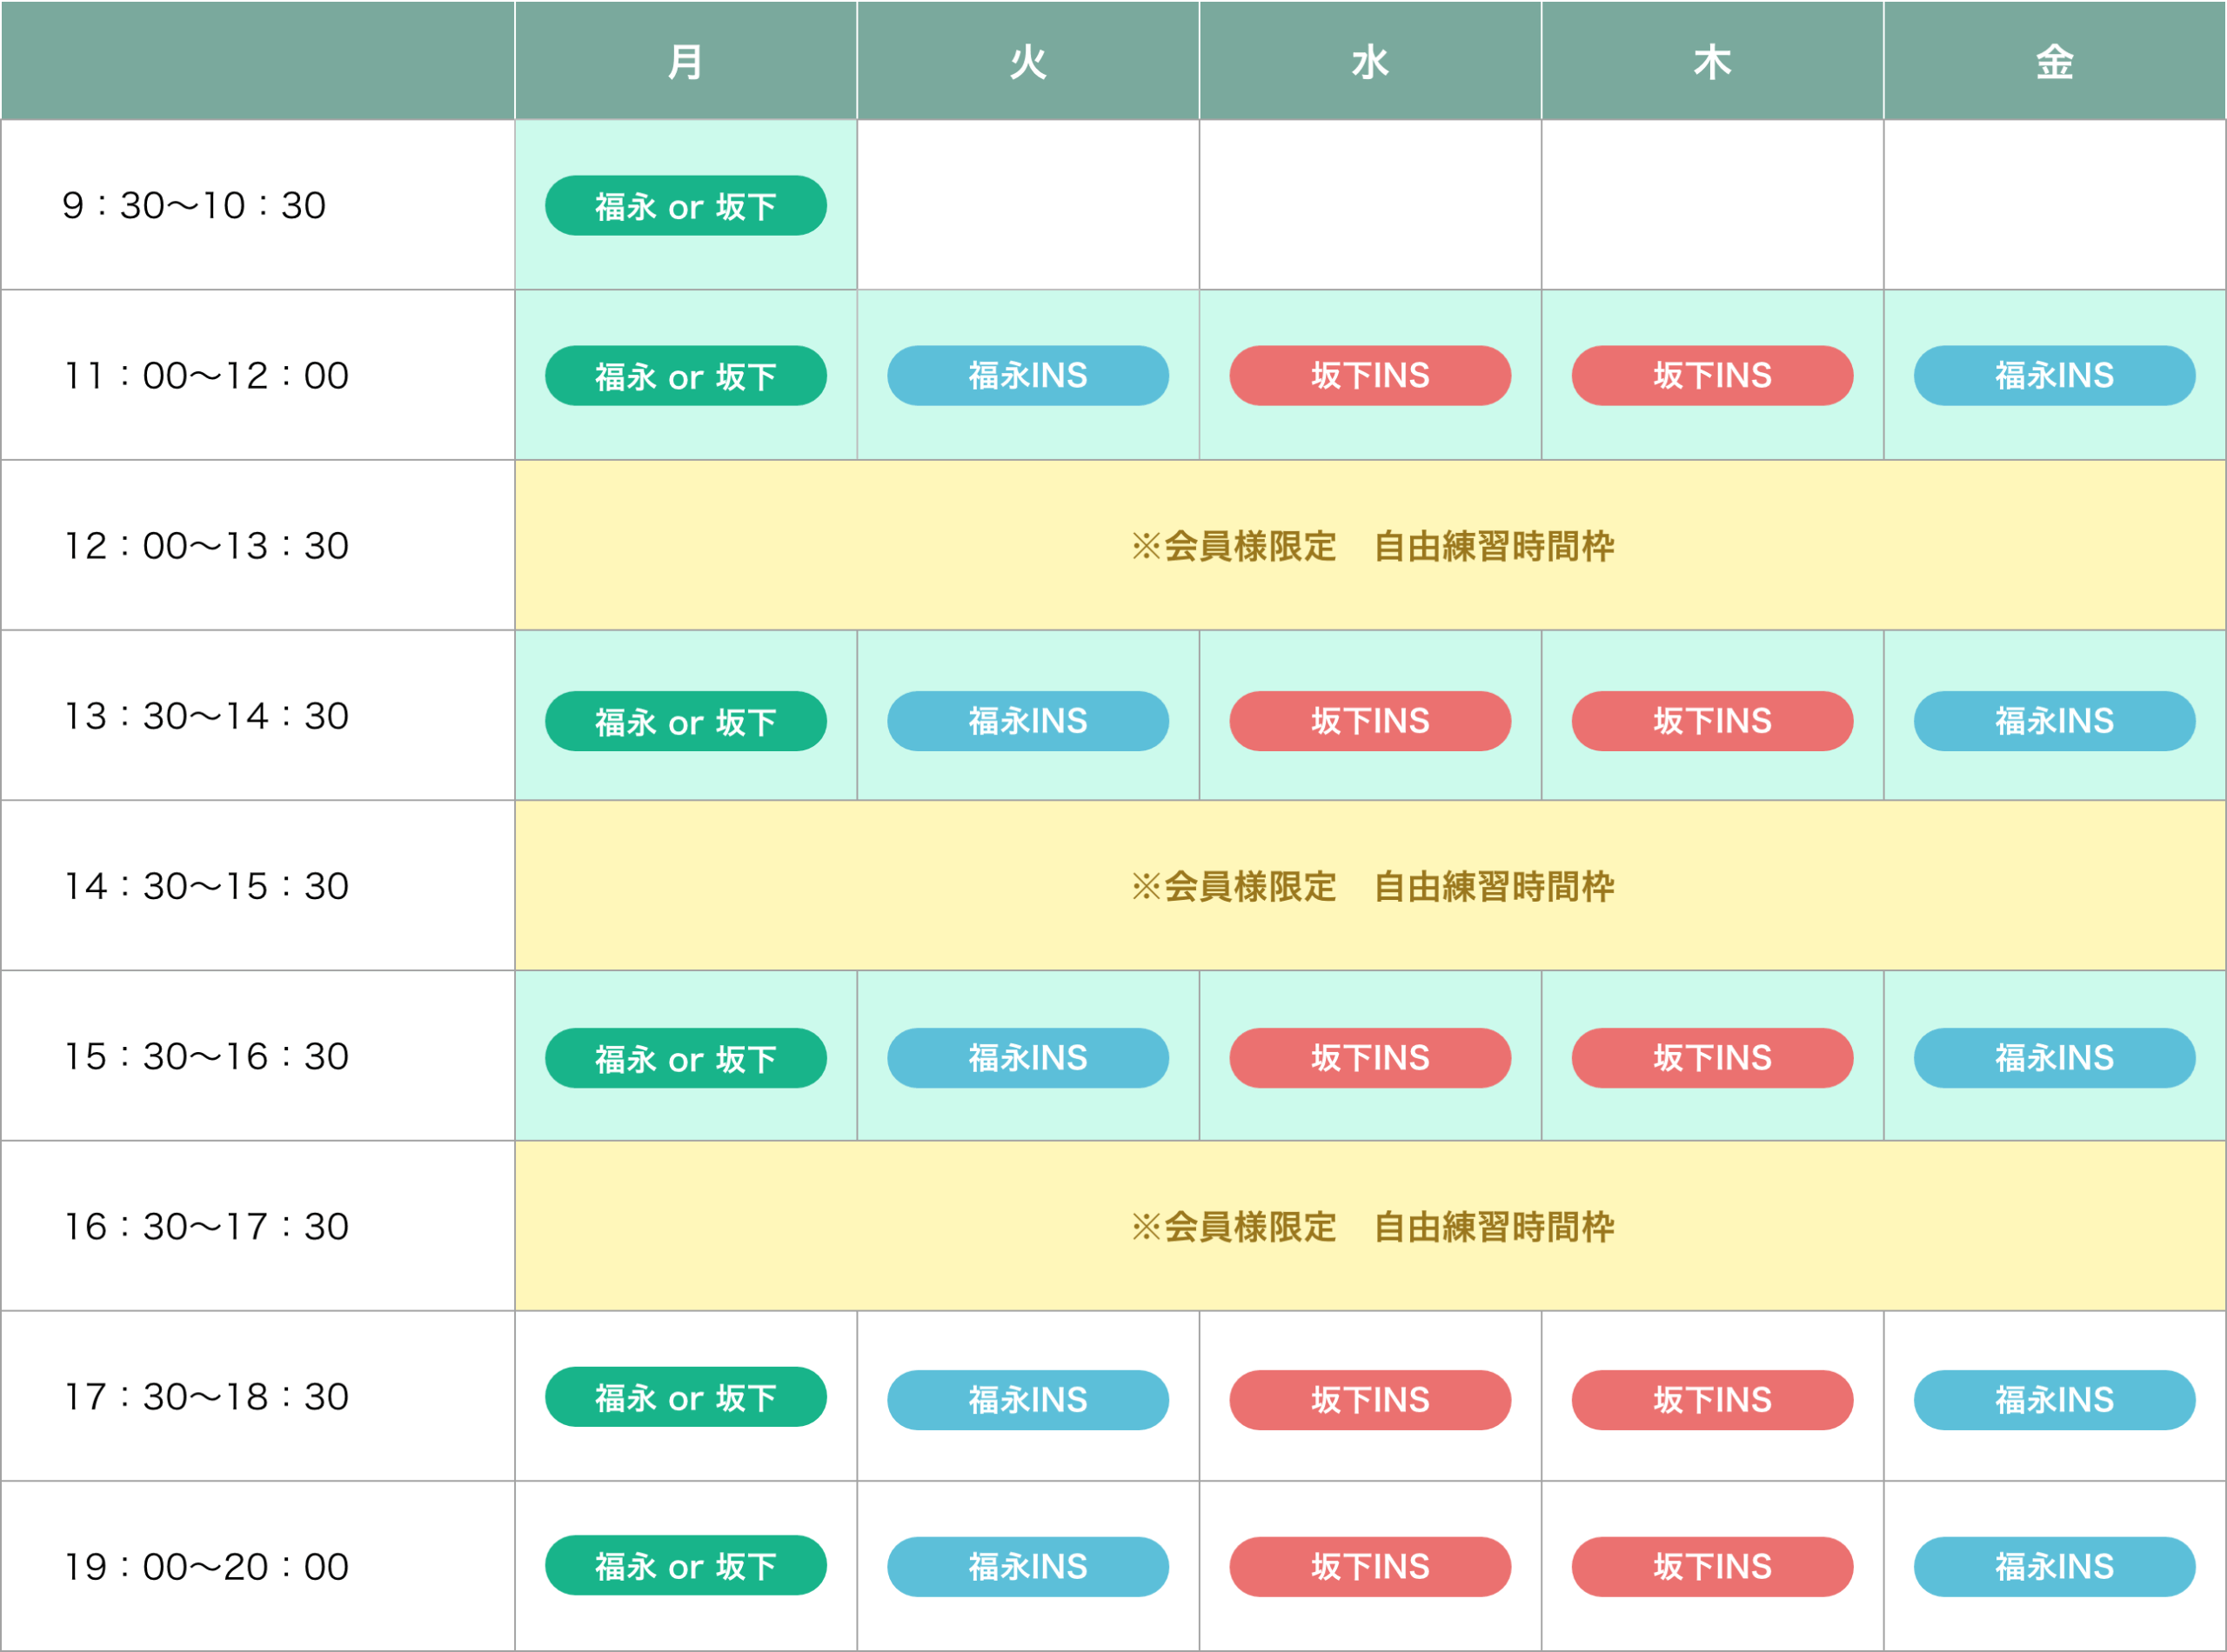Image resolution: width=2227 pixels, height=1652 pixels.
Task: Select Tuesday 11:00 福永INS slot
Action: click(1027, 376)
